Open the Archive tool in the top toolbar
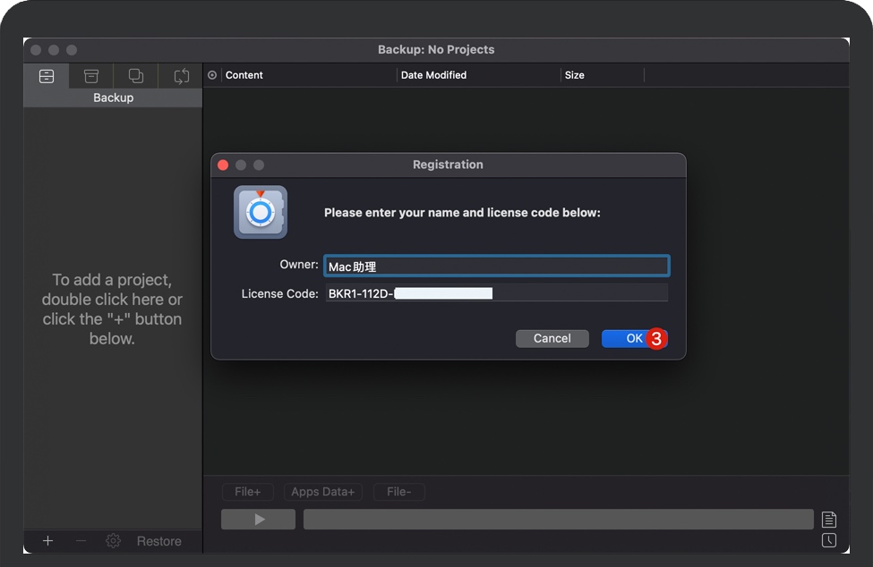The height and width of the screenshot is (567, 873). (91, 76)
